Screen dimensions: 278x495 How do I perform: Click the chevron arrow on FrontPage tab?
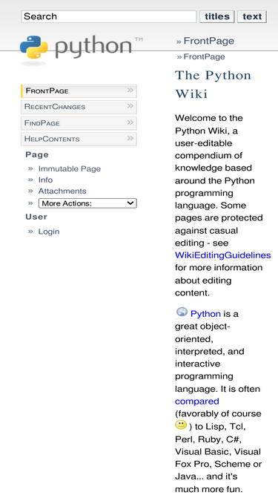point(130,91)
